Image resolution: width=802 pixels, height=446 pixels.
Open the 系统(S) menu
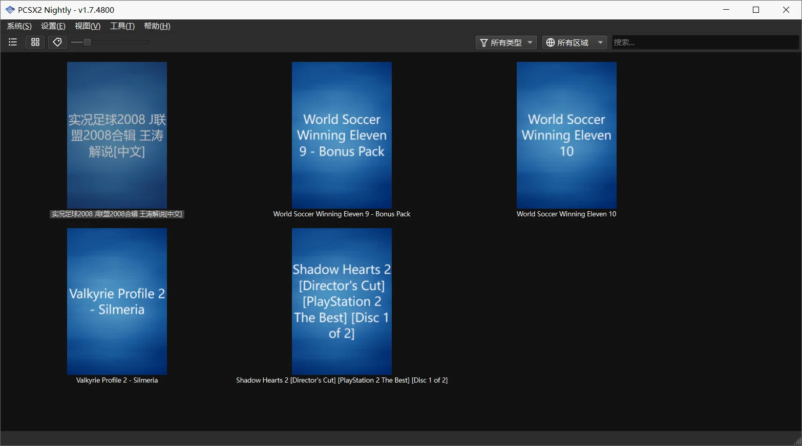pos(19,26)
